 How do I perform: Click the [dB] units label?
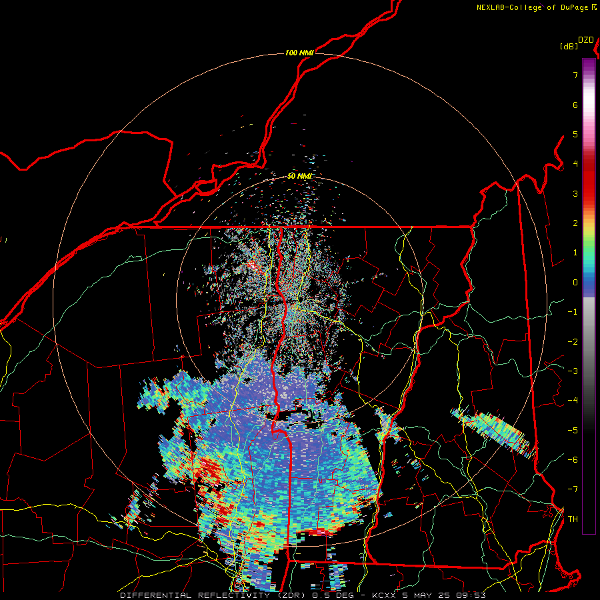[x=569, y=46]
